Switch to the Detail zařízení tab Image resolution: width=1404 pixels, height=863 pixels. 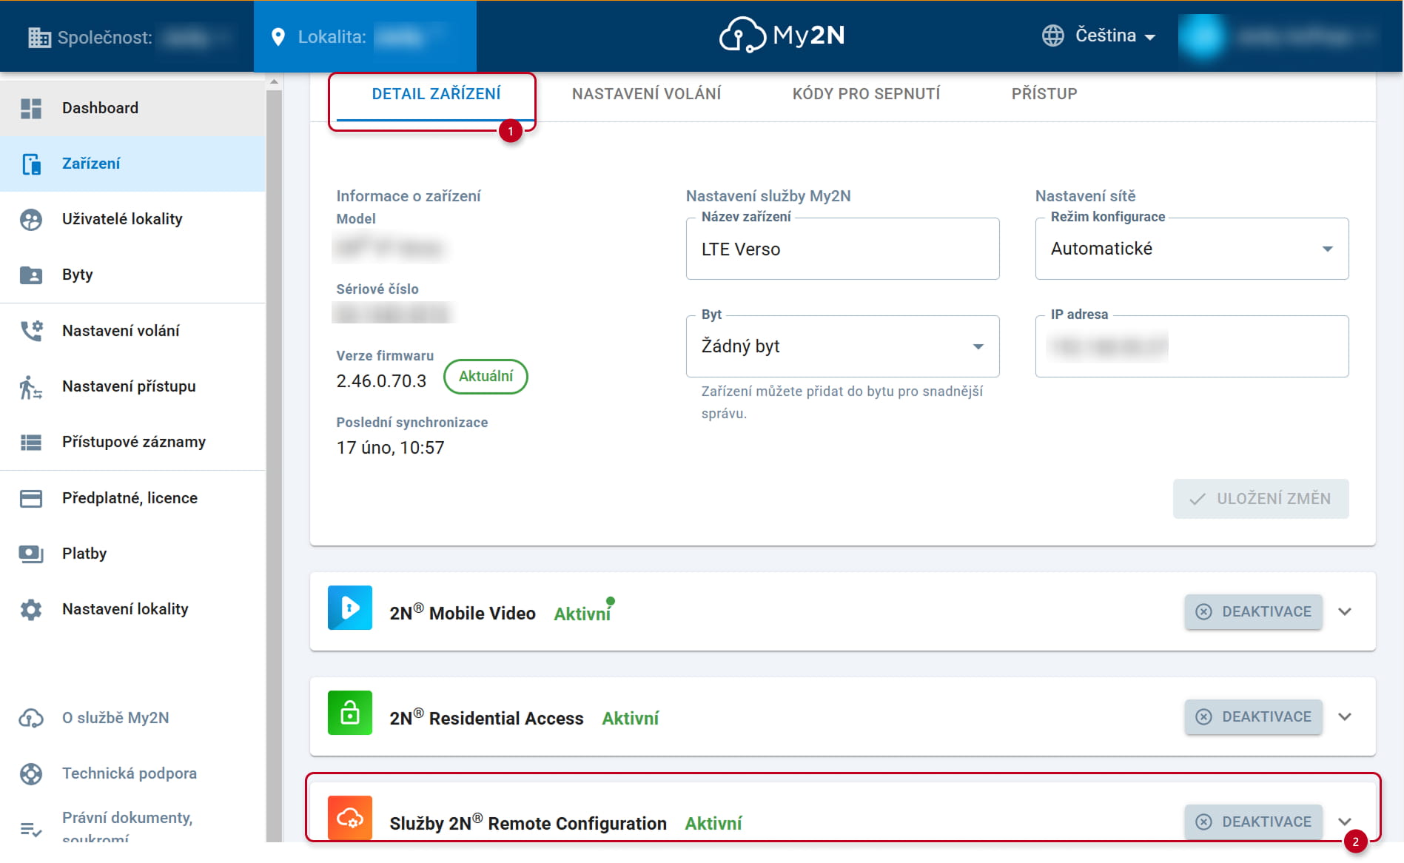(436, 94)
